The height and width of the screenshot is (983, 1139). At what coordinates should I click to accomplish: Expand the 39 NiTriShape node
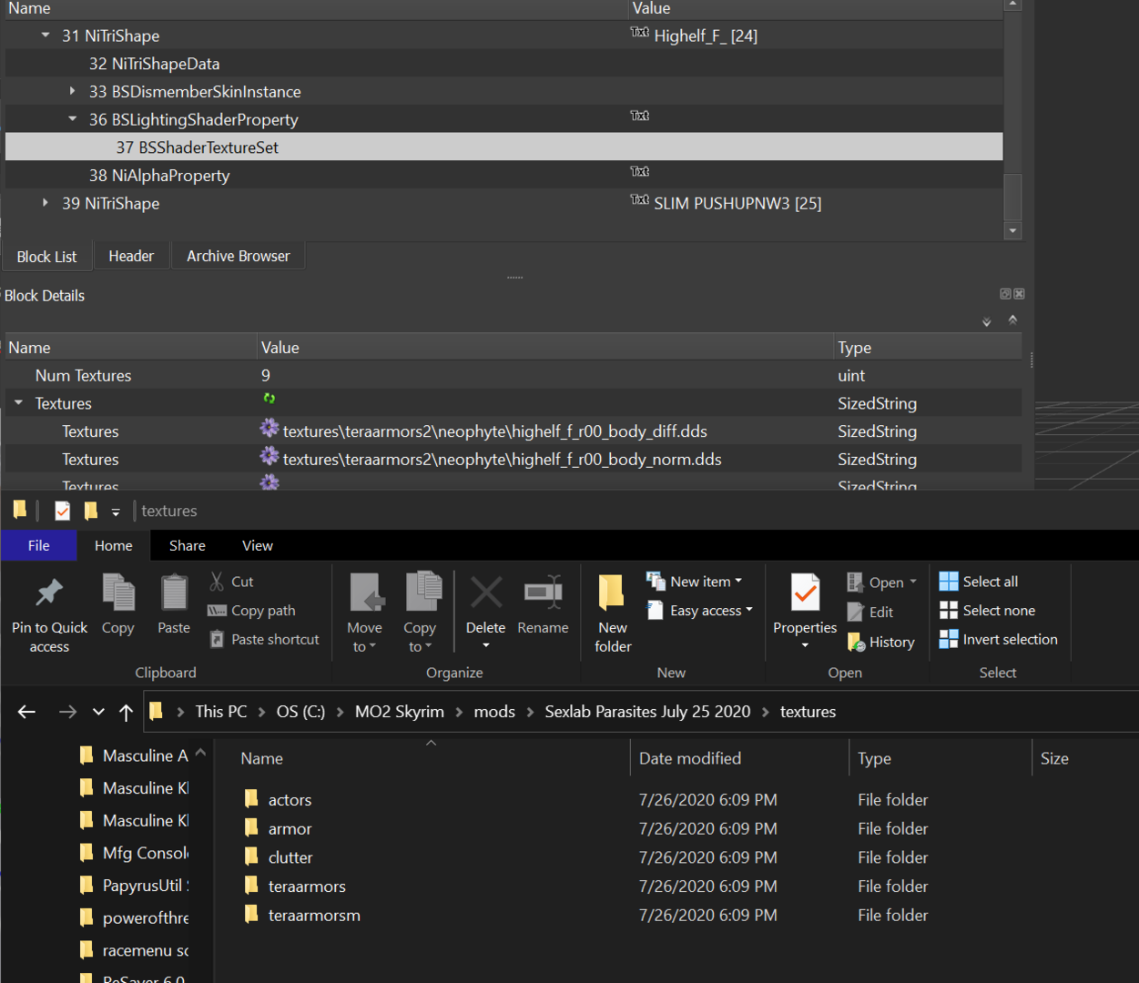(46, 203)
